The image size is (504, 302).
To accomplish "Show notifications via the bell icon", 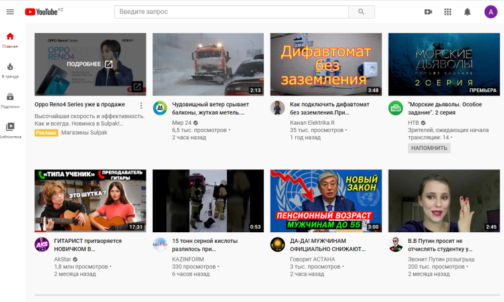I will [467, 12].
